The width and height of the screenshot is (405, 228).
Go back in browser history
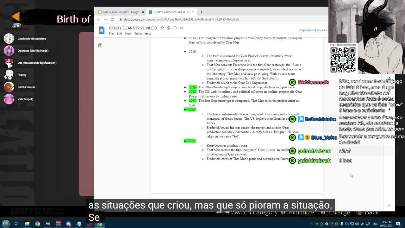pyautogui.click(x=99, y=19)
